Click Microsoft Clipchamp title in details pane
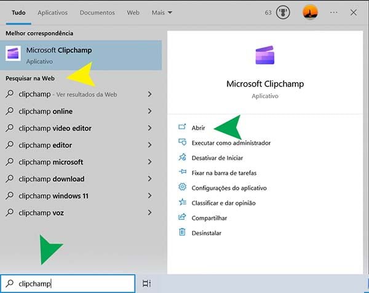The image size is (369, 293). (265, 84)
